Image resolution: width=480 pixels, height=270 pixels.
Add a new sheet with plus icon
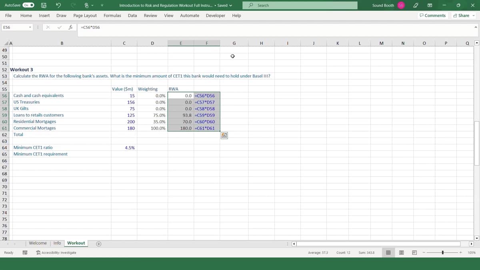pos(98,244)
